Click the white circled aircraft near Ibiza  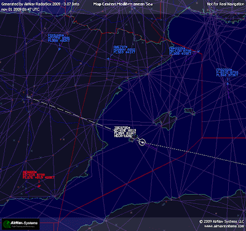point(142,142)
